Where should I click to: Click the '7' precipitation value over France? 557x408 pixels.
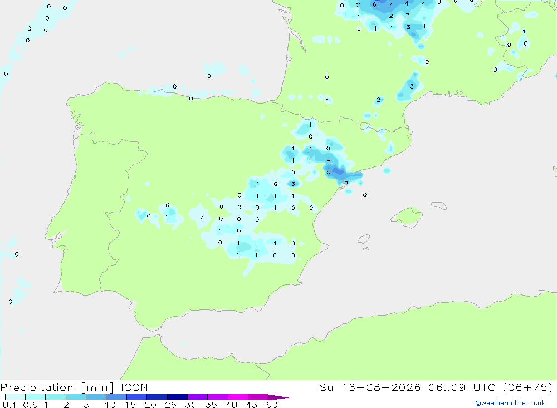390,4
